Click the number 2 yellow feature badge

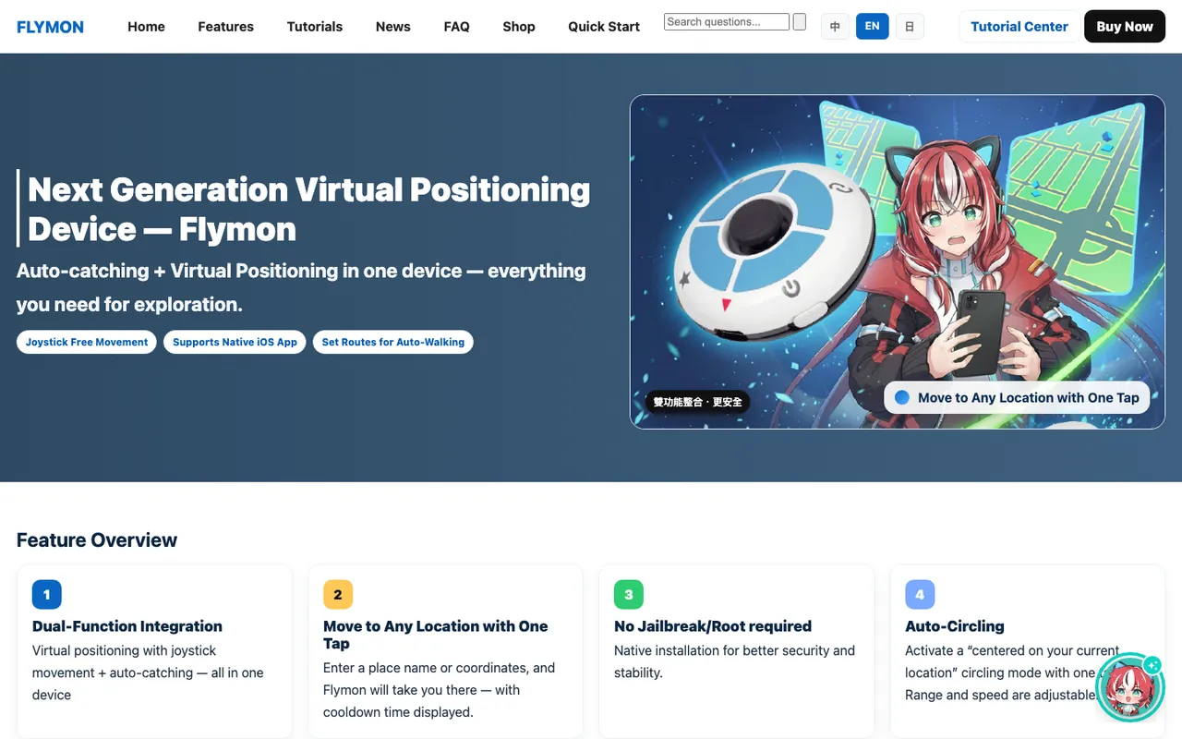338,595
